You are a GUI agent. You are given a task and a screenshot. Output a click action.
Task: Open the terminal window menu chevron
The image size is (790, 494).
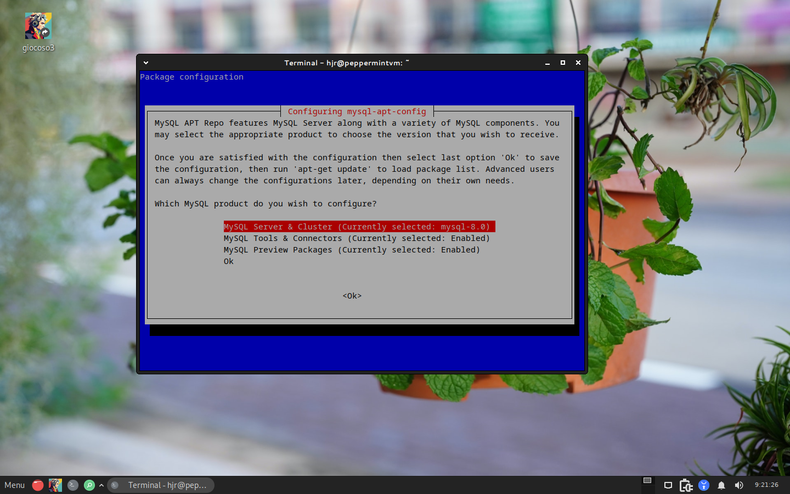(145, 63)
